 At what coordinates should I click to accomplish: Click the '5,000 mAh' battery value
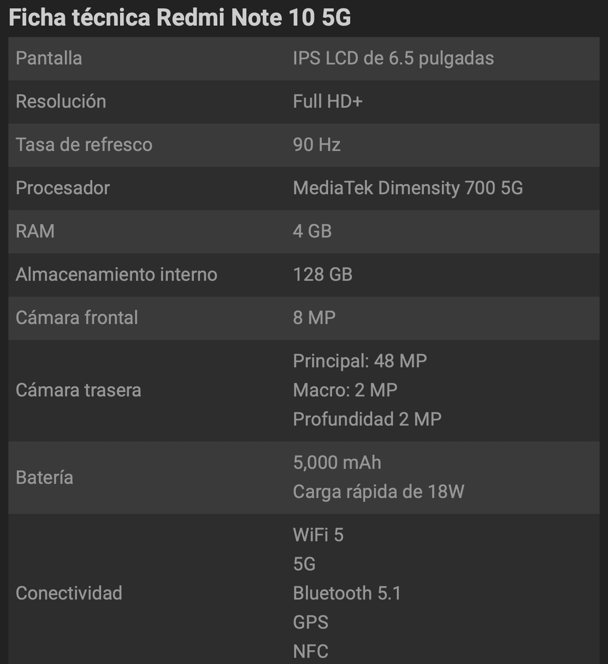point(337,463)
